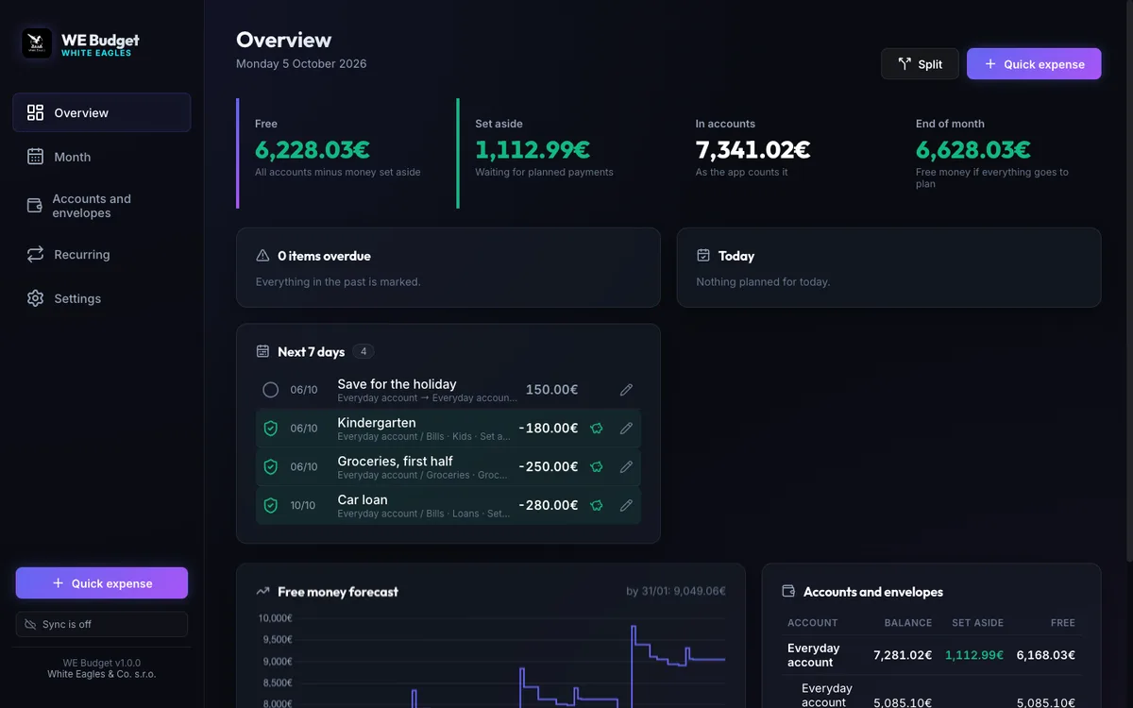Click the Kindergarten pencil edit icon
This screenshot has height=708, width=1133.
(626, 429)
